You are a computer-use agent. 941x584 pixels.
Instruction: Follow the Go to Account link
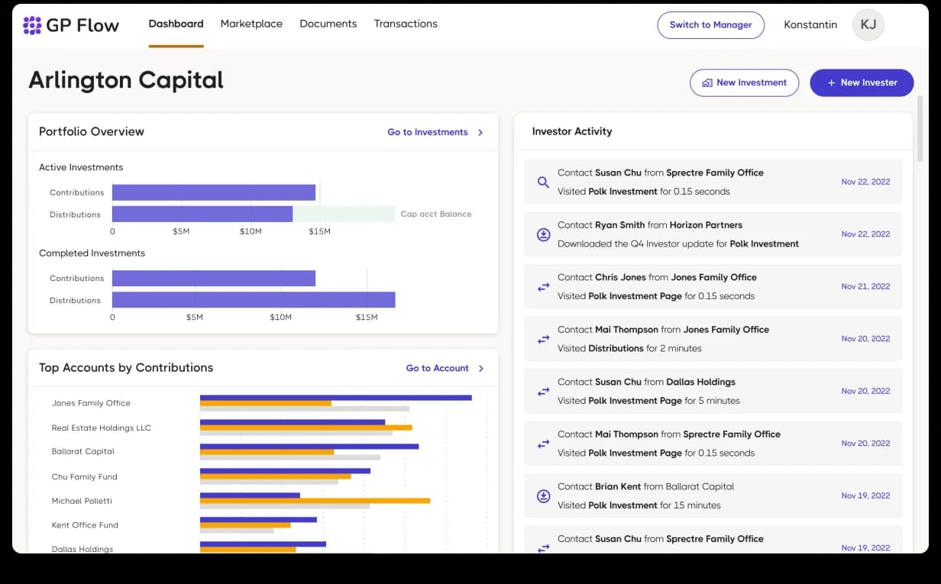click(437, 368)
